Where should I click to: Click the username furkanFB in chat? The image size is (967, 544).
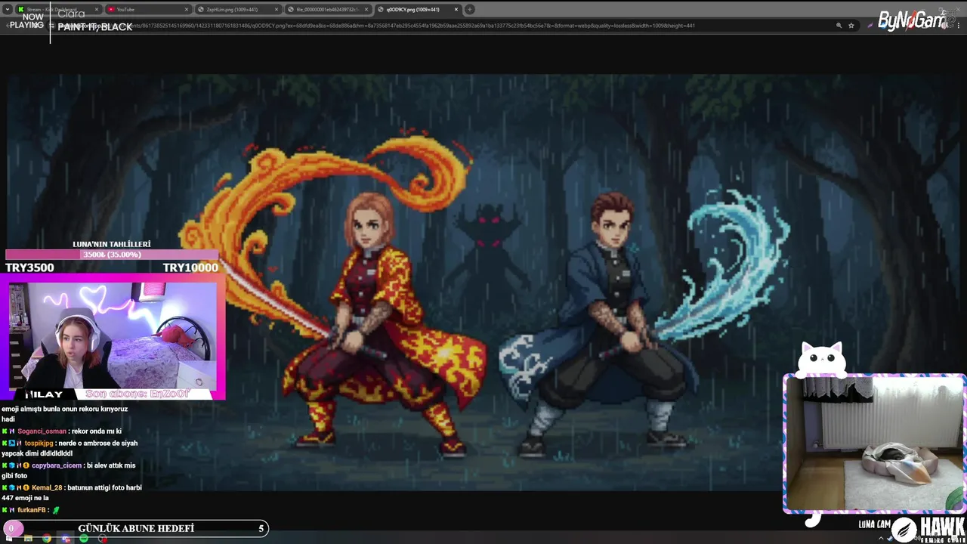point(32,511)
